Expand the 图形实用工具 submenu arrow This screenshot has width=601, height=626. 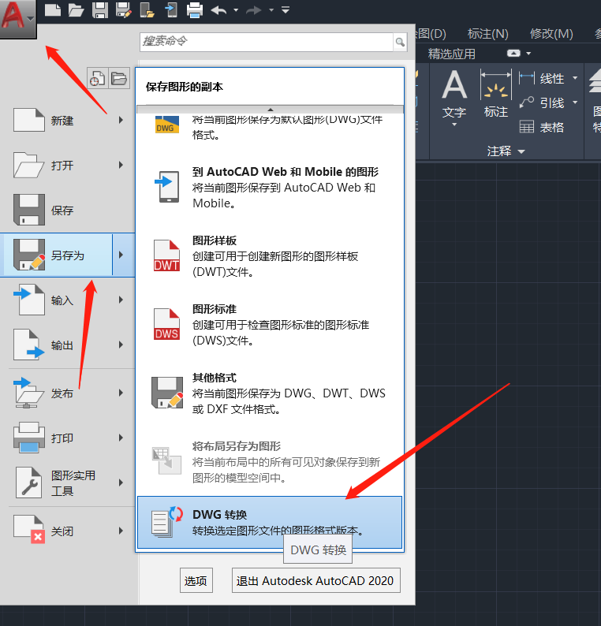click(x=121, y=483)
